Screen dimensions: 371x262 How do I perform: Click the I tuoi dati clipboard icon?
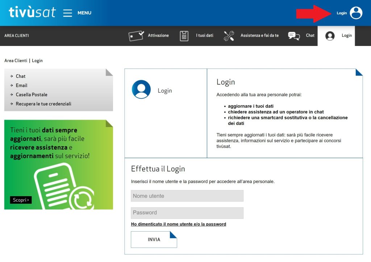click(x=184, y=36)
